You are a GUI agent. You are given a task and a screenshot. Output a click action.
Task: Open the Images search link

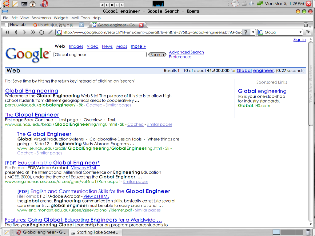tap(76, 46)
